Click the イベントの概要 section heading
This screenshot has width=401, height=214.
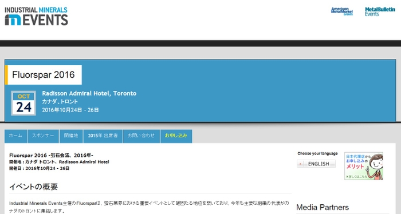33,187
